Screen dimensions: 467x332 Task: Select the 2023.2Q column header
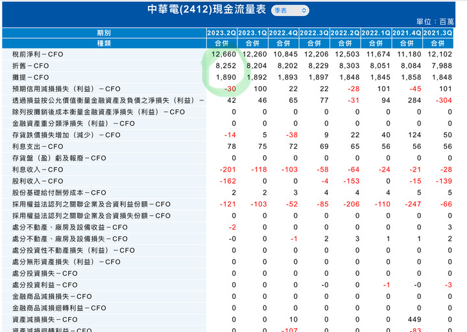(x=222, y=33)
